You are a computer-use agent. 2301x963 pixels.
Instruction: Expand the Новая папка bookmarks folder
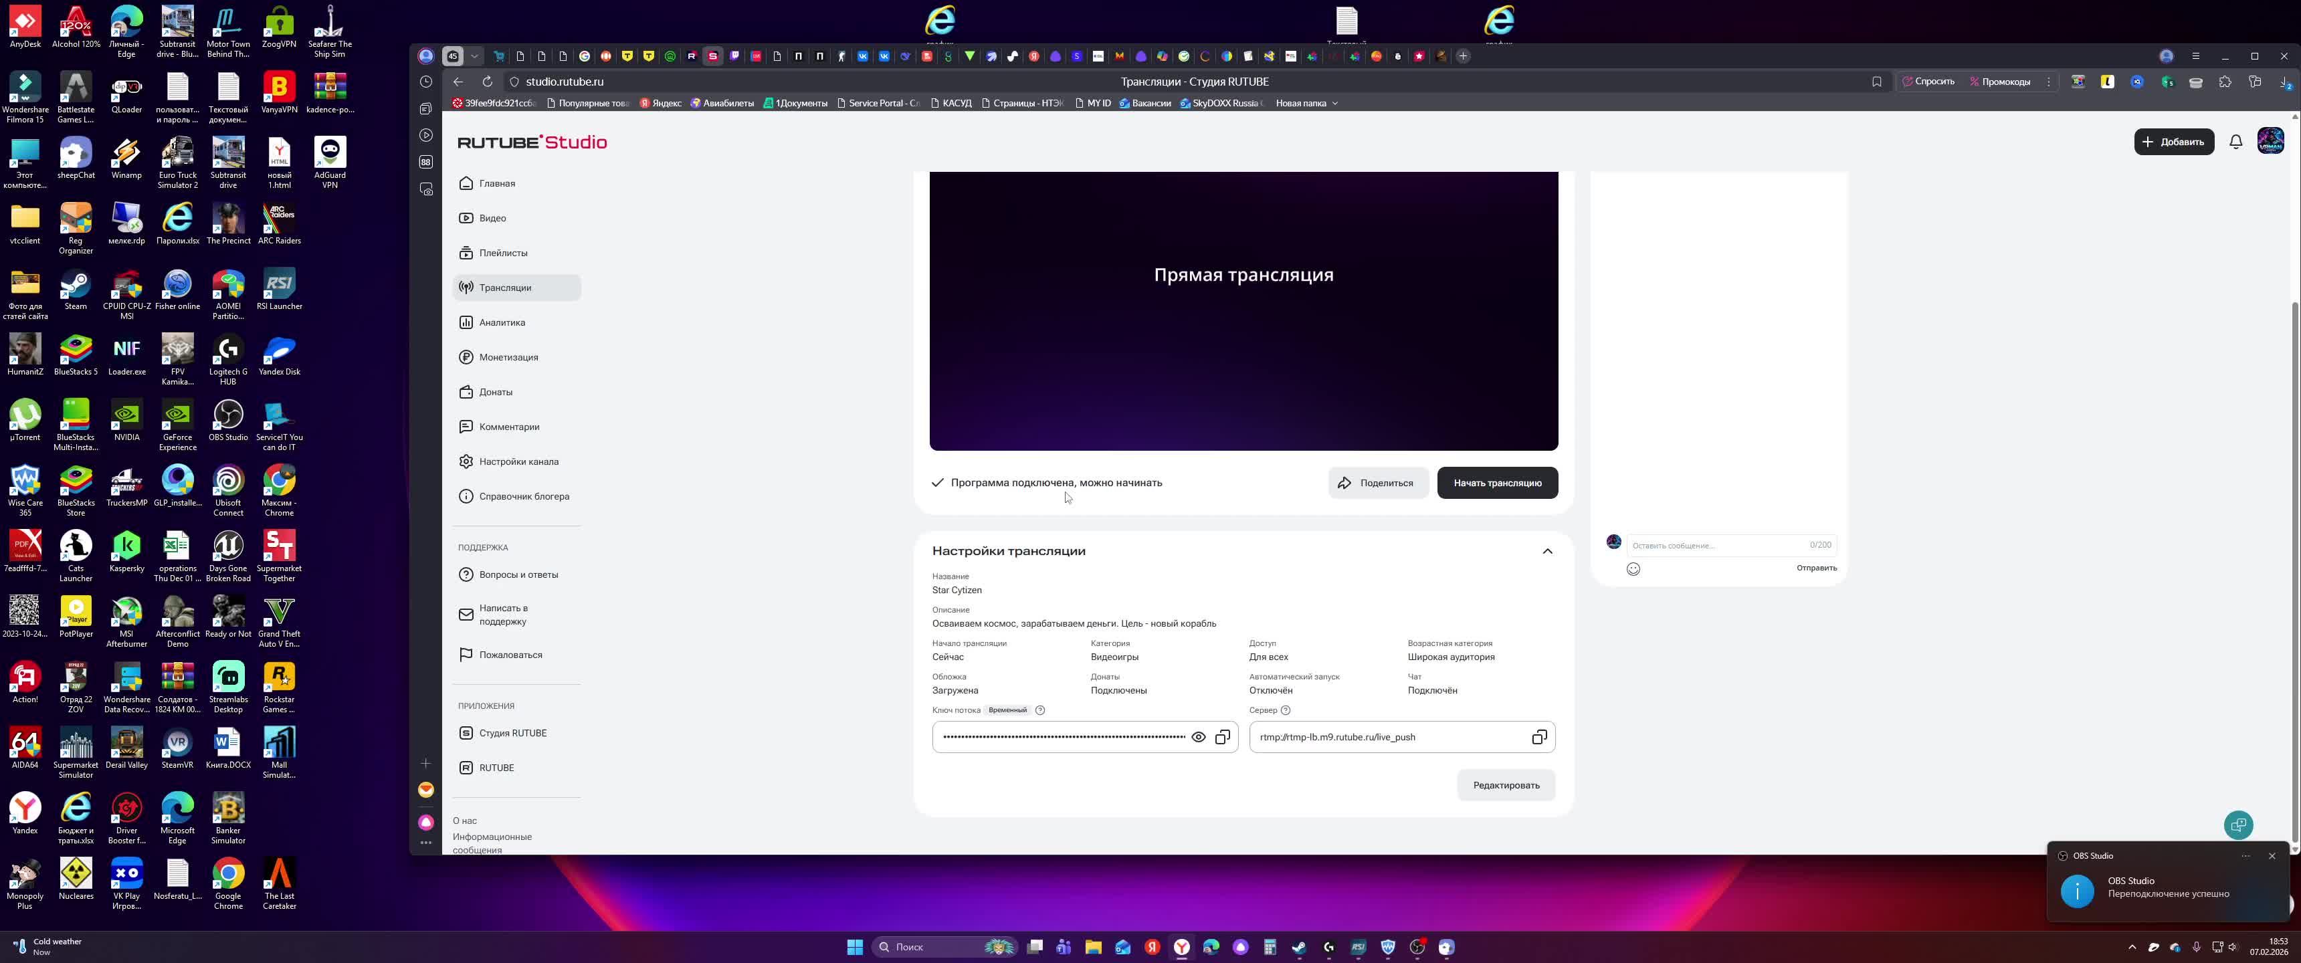pyautogui.click(x=1306, y=103)
